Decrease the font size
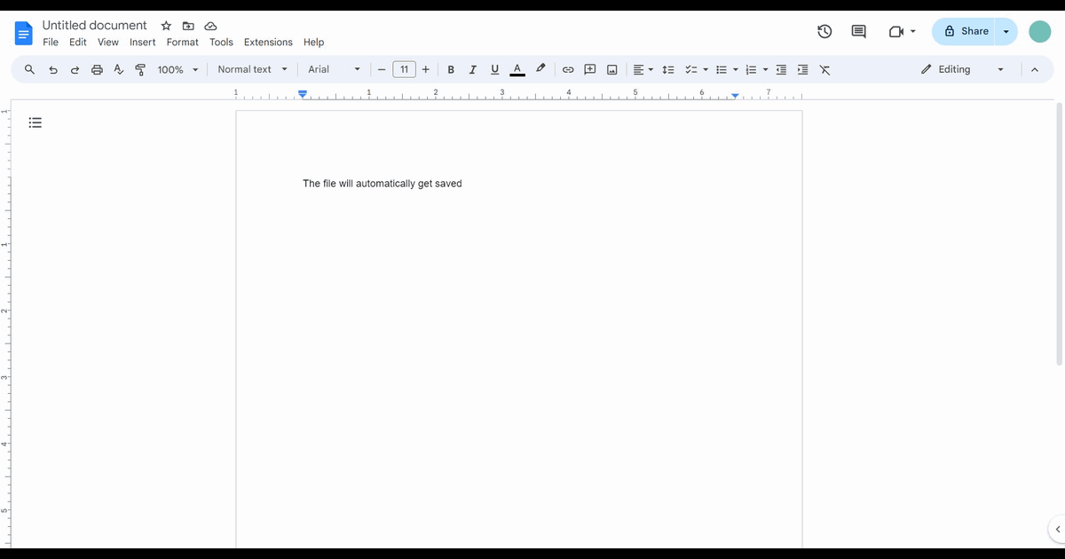Image resolution: width=1065 pixels, height=559 pixels. point(382,69)
